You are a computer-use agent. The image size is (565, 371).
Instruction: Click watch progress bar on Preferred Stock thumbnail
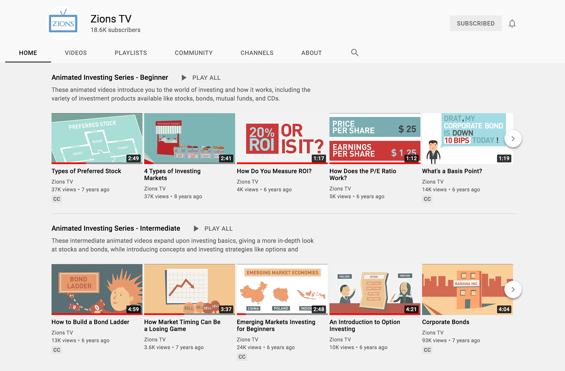[97, 163]
